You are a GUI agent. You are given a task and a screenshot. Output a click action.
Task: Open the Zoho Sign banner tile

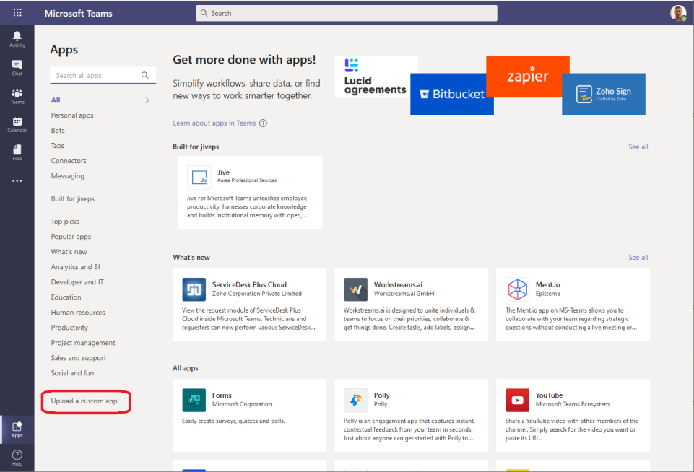(x=604, y=95)
